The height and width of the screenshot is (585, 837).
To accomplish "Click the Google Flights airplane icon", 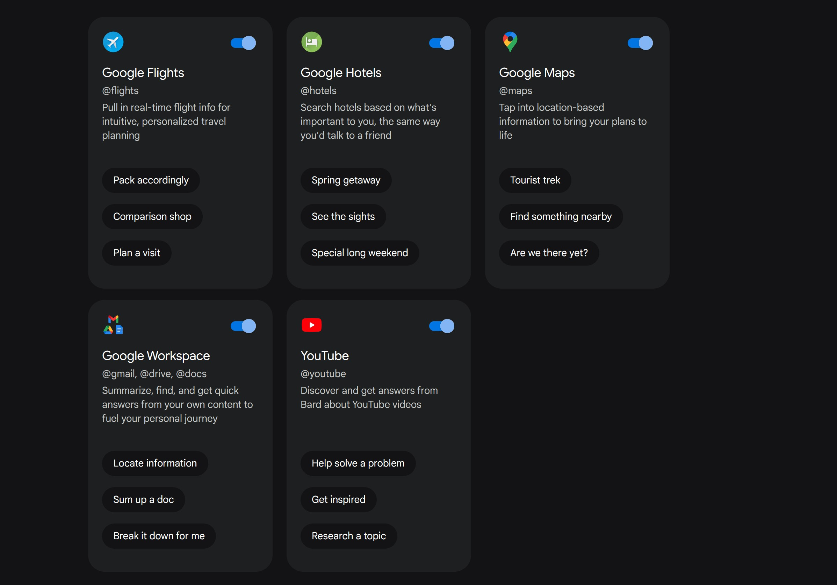I will point(113,42).
